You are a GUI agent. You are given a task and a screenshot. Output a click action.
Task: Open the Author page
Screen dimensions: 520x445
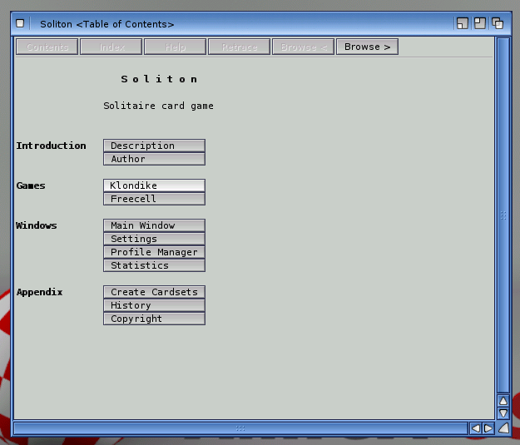click(x=154, y=159)
